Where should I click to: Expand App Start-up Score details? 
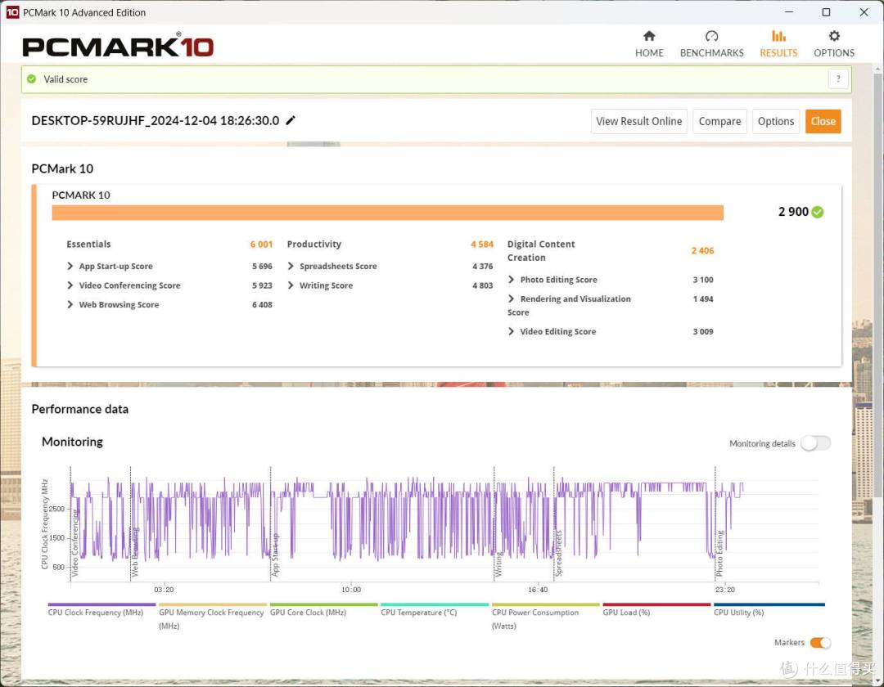tap(71, 267)
